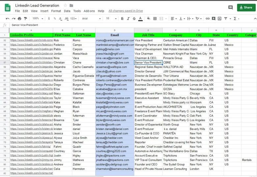Click the Redo arrow icon
This screenshot has height=177, width=257.
[x=14, y=19]
